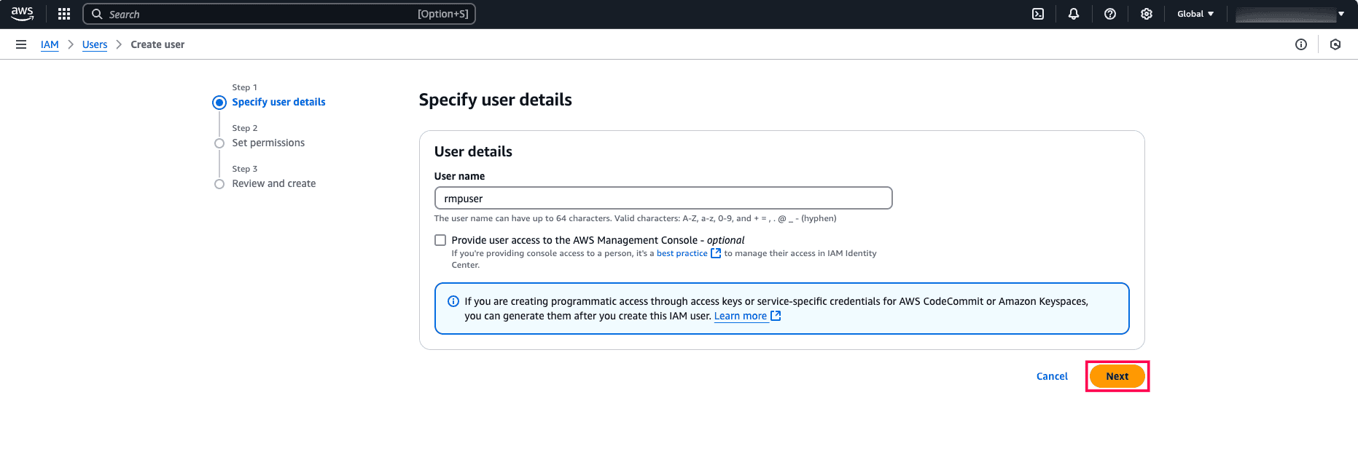Select the Specify user details step

point(278,102)
